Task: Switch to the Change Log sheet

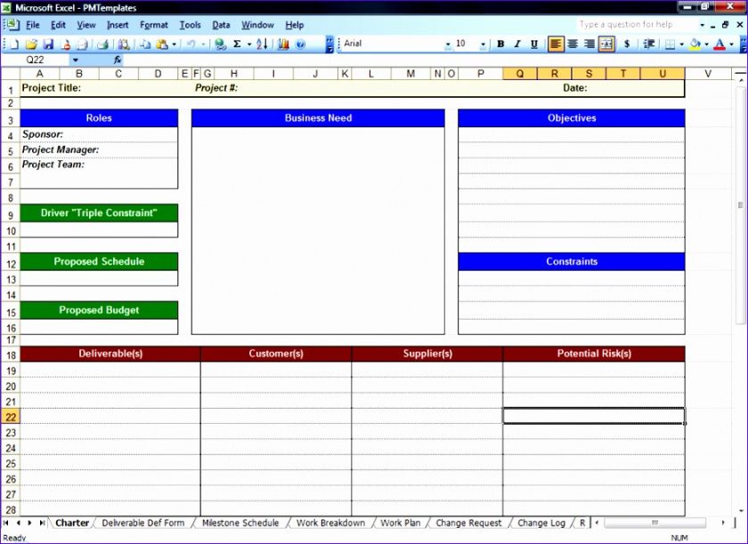Action: click(541, 523)
